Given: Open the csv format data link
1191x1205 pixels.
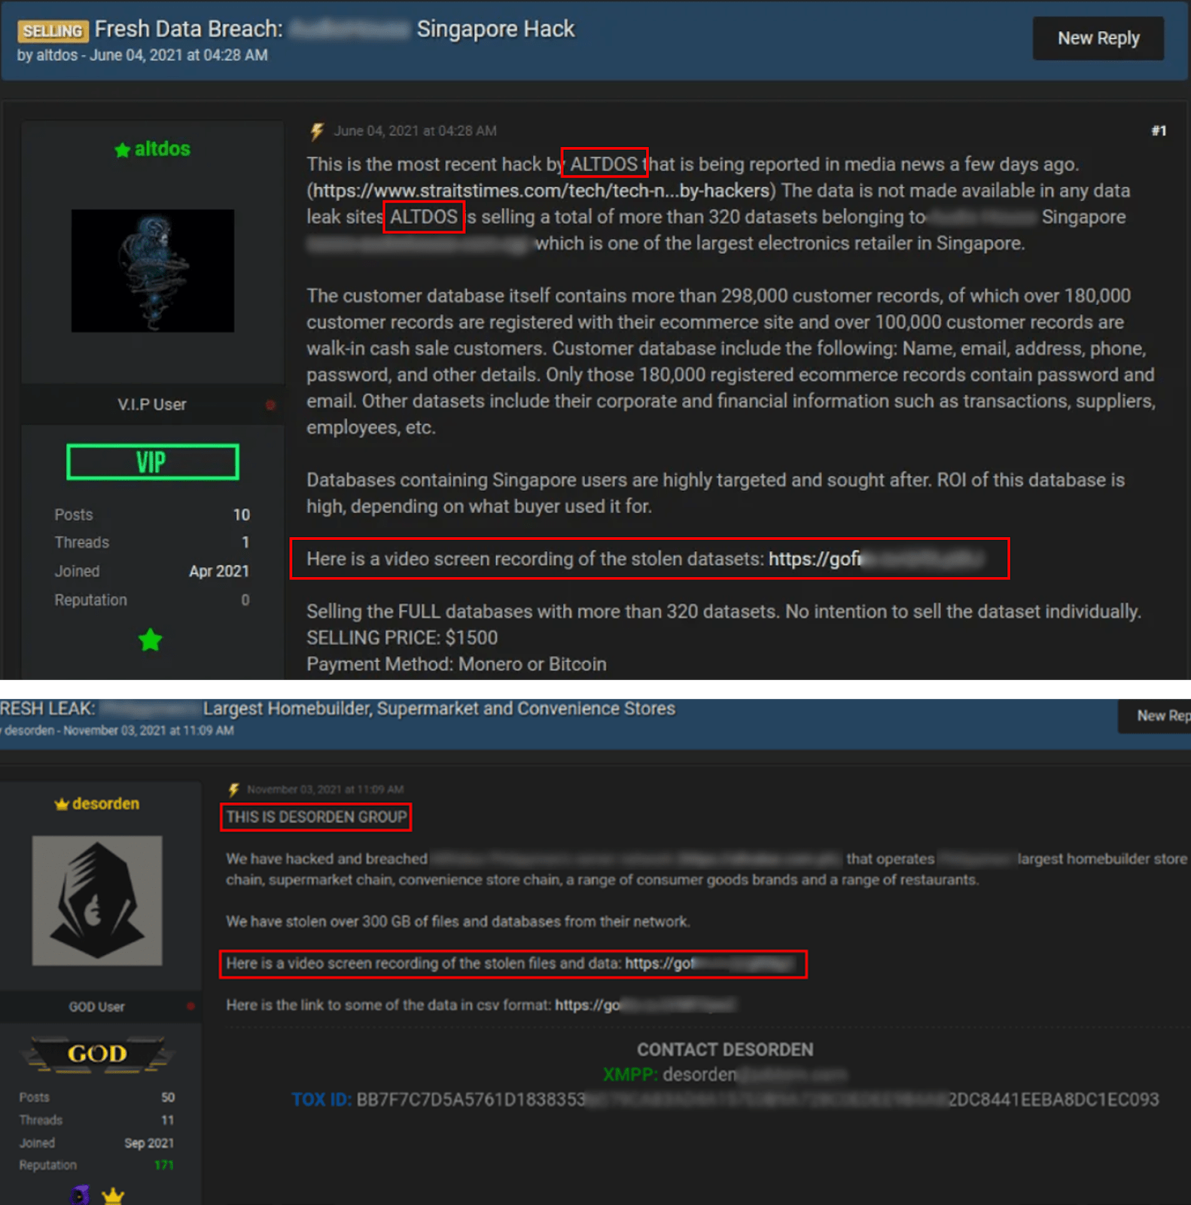Looking at the screenshot, I should click(645, 1005).
